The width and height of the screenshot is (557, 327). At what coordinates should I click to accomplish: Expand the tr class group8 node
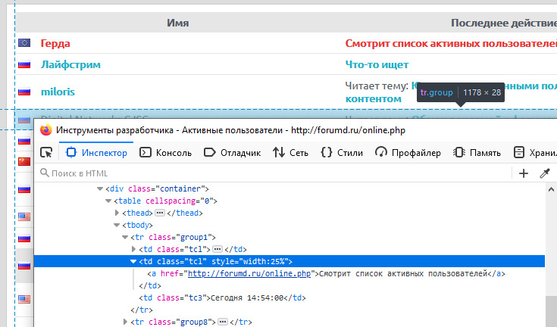coord(125,322)
